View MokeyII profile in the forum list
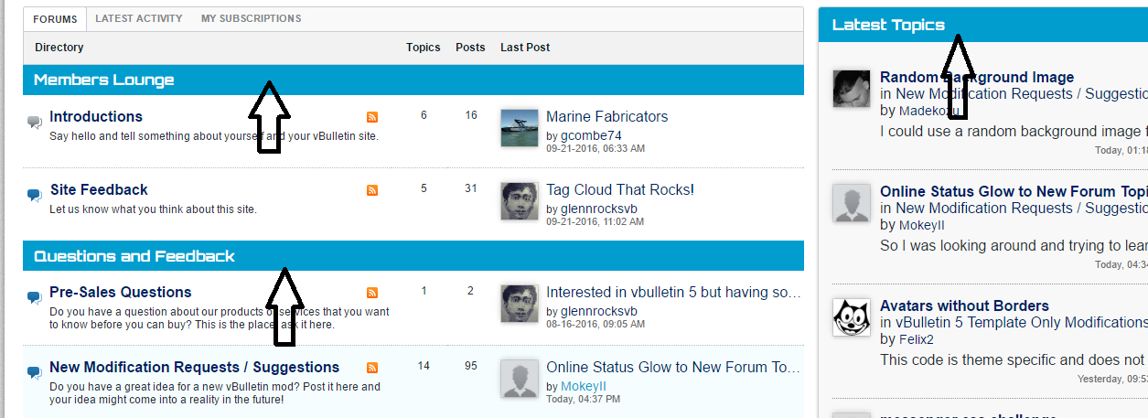 584,386
